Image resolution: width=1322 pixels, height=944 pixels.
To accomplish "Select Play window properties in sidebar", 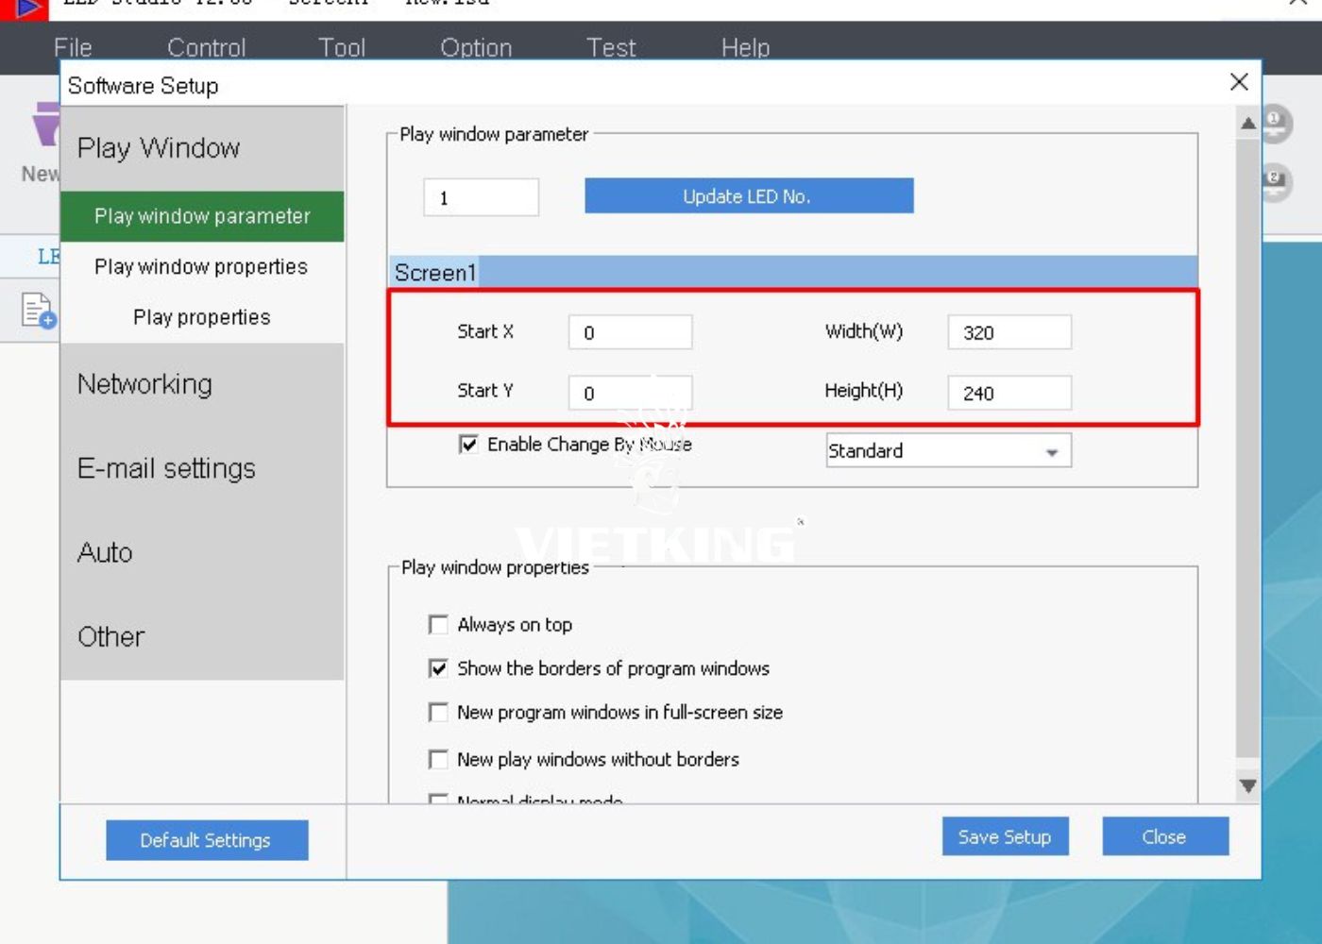I will pos(201,267).
